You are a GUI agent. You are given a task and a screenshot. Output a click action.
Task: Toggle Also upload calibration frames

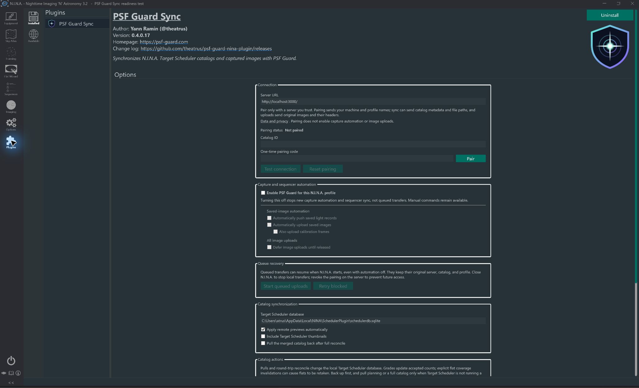pyautogui.click(x=275, y=232)
